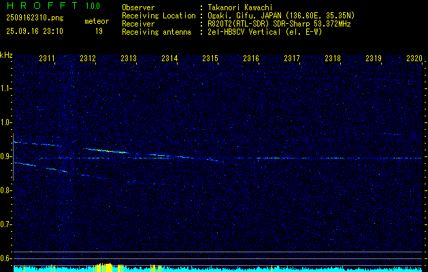Click the 0.9 kHz frequency label

5,156
